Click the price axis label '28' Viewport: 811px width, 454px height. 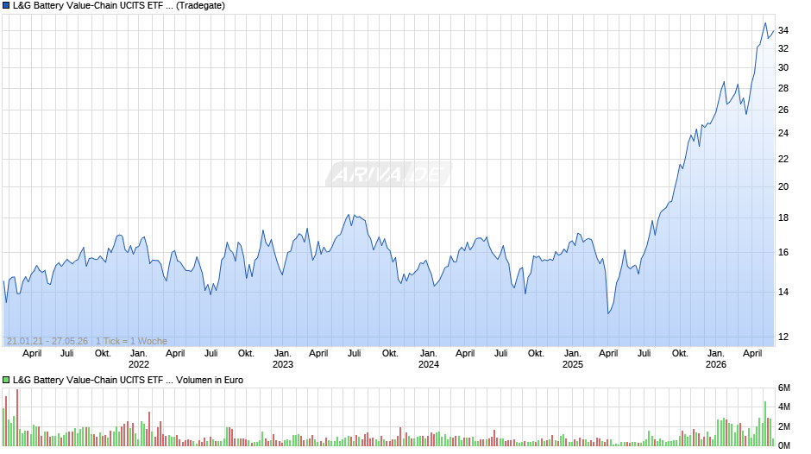pyautogui.click(x=783, y=89)
